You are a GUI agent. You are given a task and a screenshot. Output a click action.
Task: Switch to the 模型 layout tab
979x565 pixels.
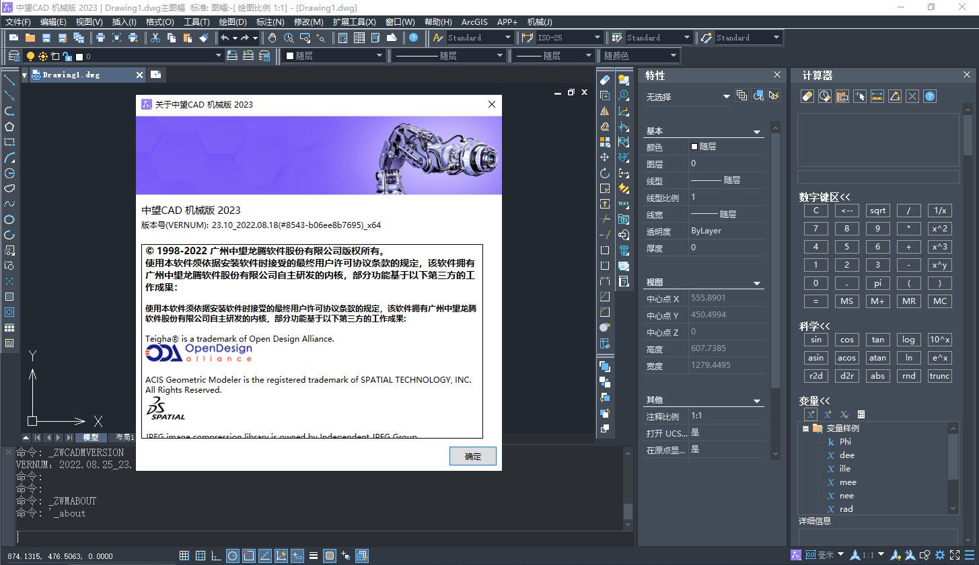point(91,438)
